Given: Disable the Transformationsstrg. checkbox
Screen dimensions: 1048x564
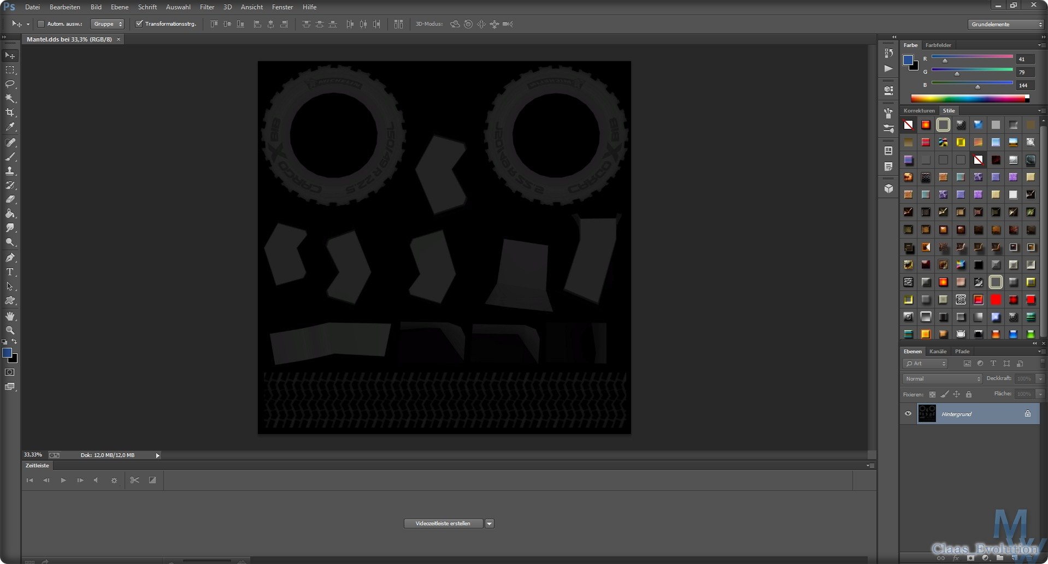Looking at the screenshot, I should [139, 24].
